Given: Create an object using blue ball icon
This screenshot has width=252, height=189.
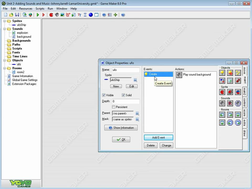Looking at the screenshot, I should (x=91, y=15).
